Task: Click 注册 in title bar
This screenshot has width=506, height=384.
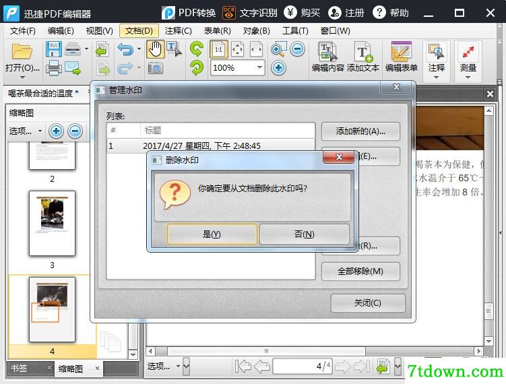Action: click(x=346, y=13)
